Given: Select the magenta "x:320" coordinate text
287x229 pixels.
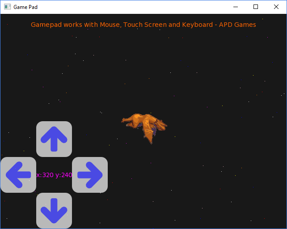Looking at the screenshot, I should (45, 175).
